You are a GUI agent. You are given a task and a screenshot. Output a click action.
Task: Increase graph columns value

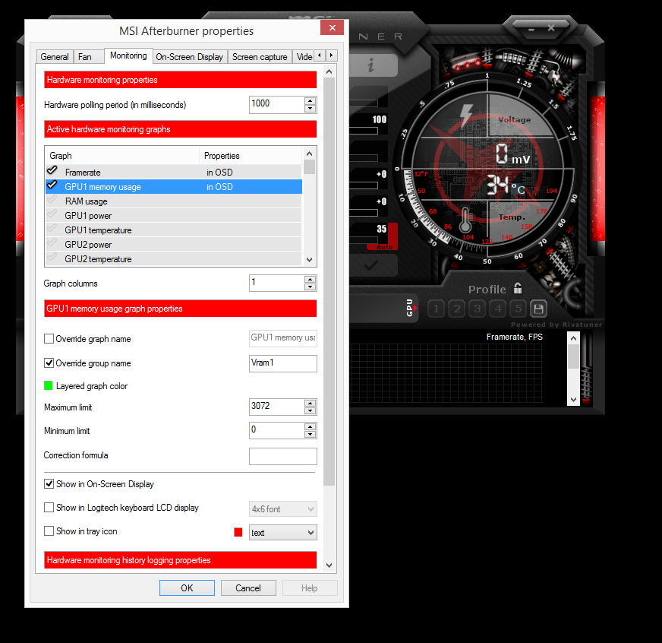click(x=310, y=280)
